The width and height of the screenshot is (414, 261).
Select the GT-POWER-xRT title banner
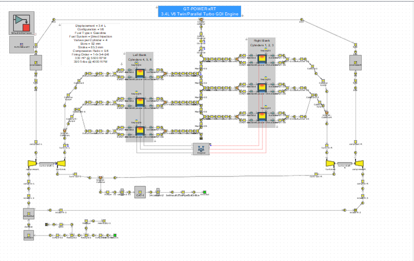pyautogui.click(x=200, y=11)
